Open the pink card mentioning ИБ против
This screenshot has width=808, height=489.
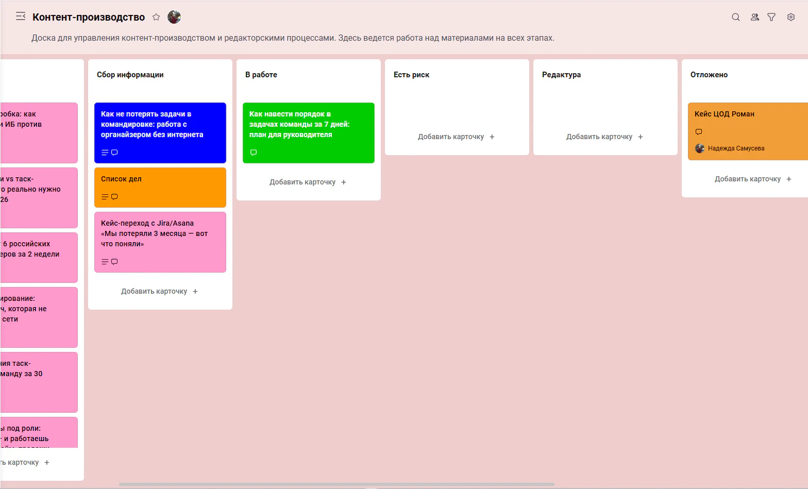[39, 133]
